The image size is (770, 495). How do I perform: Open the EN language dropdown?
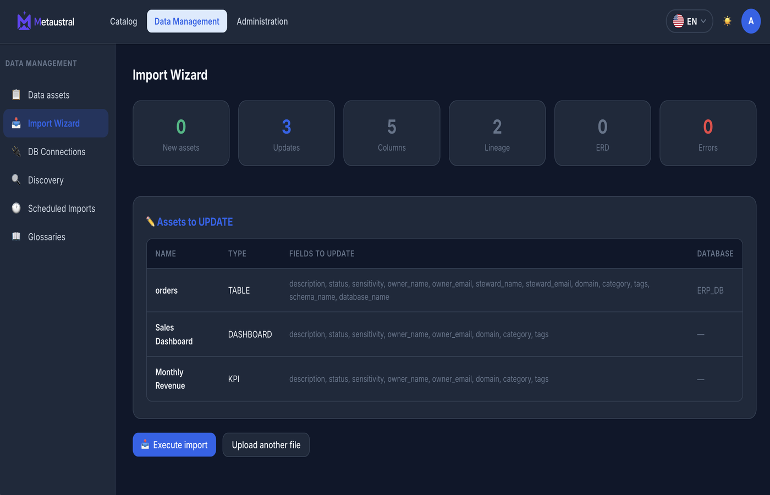[x=689, y=21]
